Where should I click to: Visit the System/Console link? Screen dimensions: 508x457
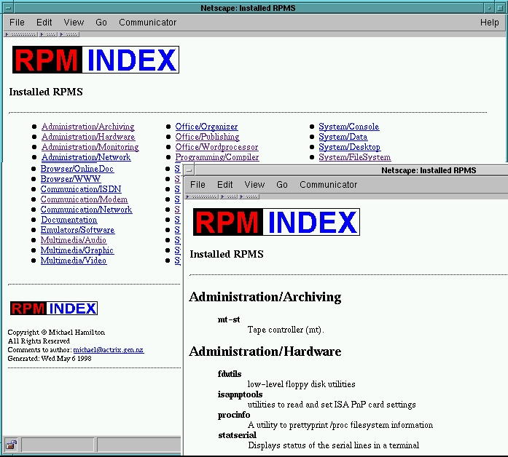click(x=348, y=127)
